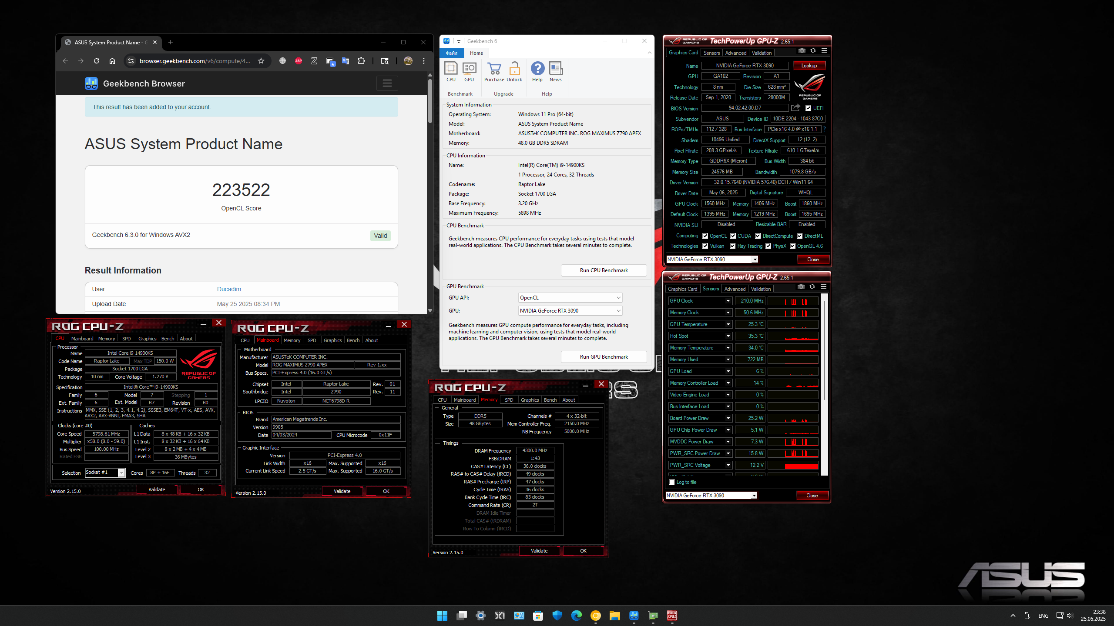
Task: Click the GPU-Z Name field showing RTX 3090
Action: (x=745, y=66)
